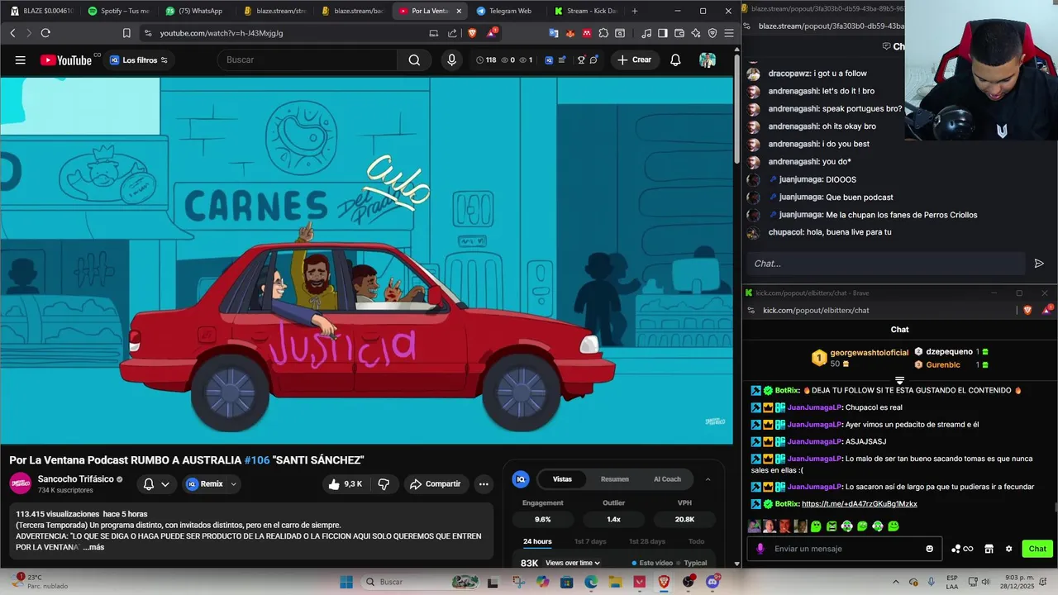Select the 24 hours range tab
The image size is (1058, 595).
537,542
